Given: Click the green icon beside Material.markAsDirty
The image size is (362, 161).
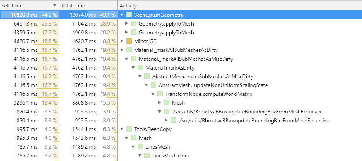Looking at the screenshot, I should (x=140, y=68).
